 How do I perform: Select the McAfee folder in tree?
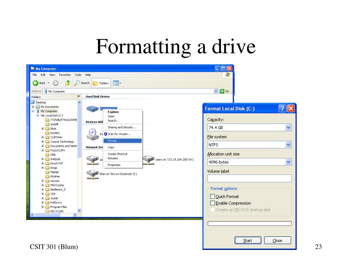click(53, 176)
